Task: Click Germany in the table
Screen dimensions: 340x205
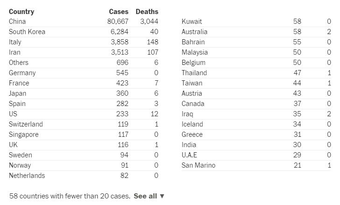Action: click(22, 73)
